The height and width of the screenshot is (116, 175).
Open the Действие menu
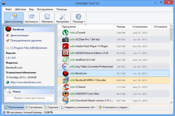(x=20, y=9)
